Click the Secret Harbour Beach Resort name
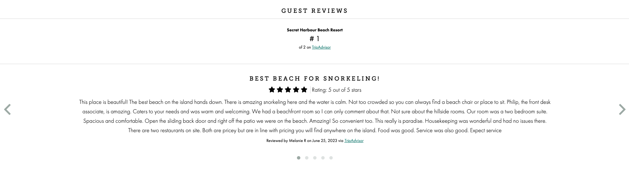 (314, 30)
